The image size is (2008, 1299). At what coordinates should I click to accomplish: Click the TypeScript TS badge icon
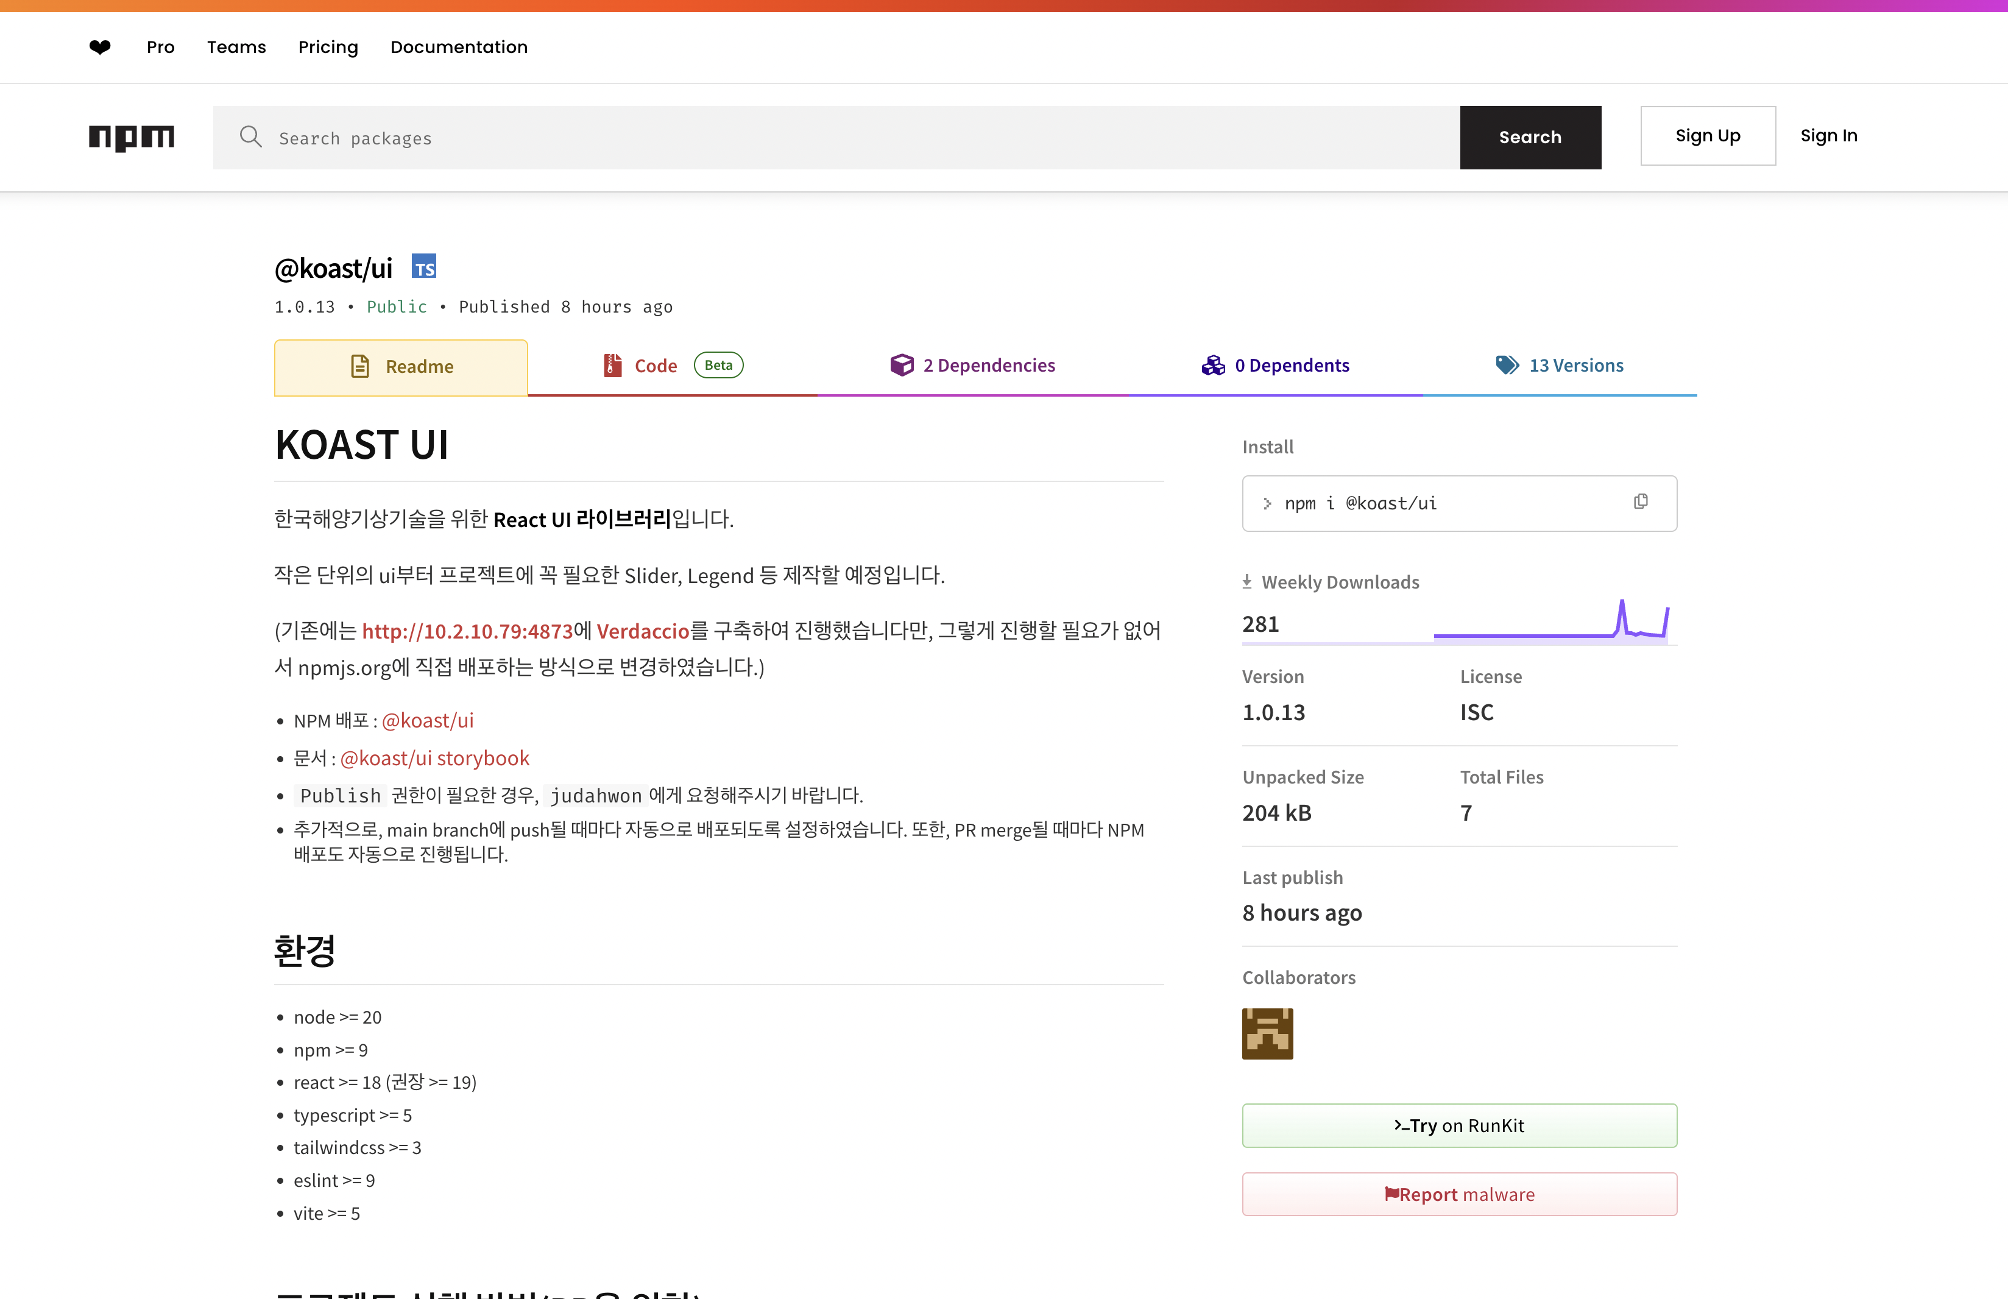pos(424,266)
